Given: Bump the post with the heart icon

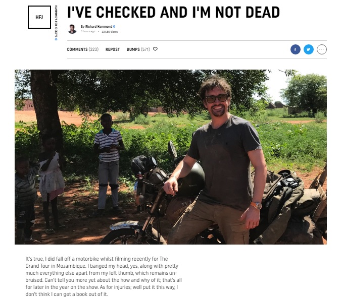Looking at the screenshot, I should [x=155, y=49].
